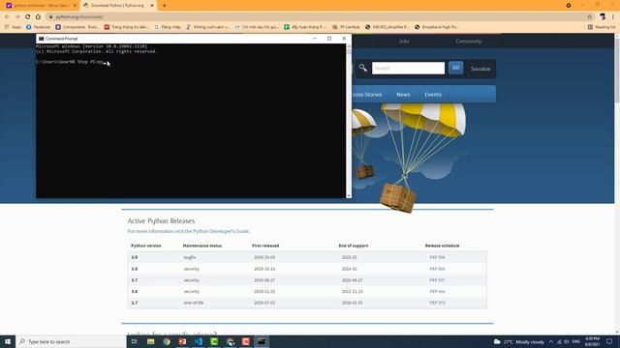Go back using the browser back arrow

(7, 17)
